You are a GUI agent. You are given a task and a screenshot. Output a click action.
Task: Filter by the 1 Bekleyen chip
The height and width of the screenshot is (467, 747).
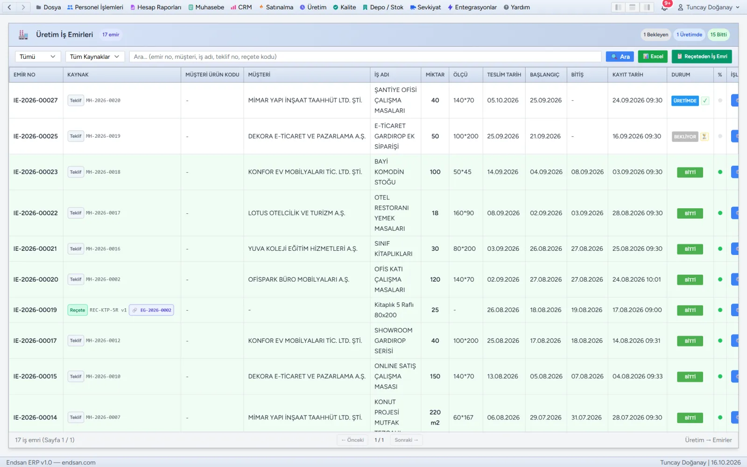click(656, 35)
